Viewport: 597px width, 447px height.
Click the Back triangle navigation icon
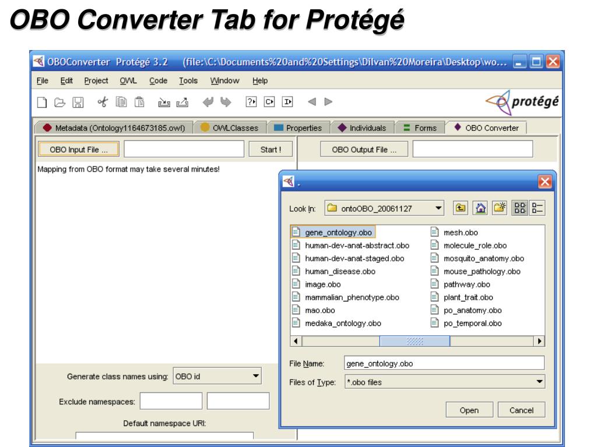point(312,102)
